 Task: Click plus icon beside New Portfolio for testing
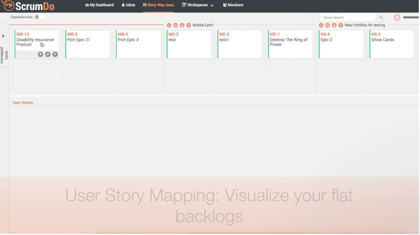coord(321,25)
